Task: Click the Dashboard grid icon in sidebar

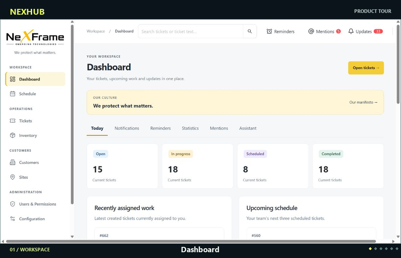Action: (12, 79)
